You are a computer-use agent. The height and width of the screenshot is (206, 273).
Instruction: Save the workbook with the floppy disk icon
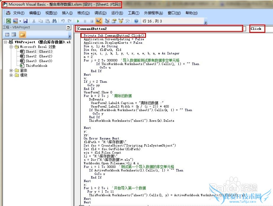(x=26, y=21)
